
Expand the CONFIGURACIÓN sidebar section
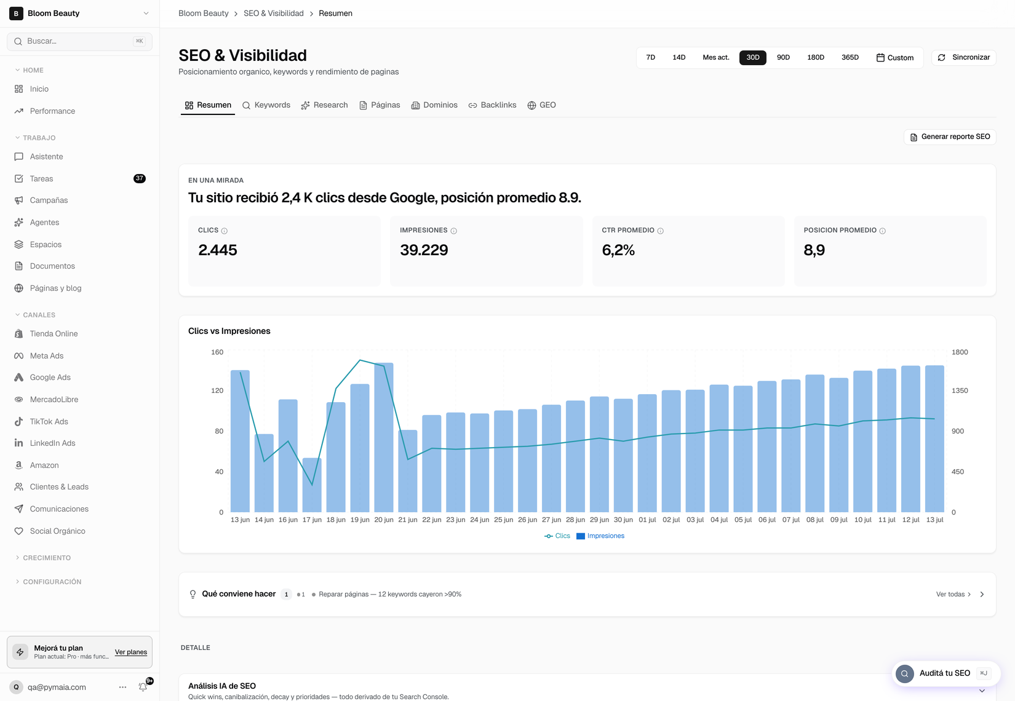pos(48,582)
